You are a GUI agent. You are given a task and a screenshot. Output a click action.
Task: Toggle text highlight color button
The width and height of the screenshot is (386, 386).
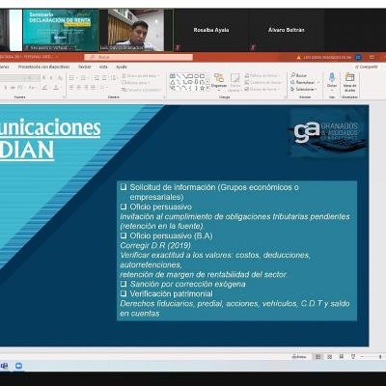(45, 88)
